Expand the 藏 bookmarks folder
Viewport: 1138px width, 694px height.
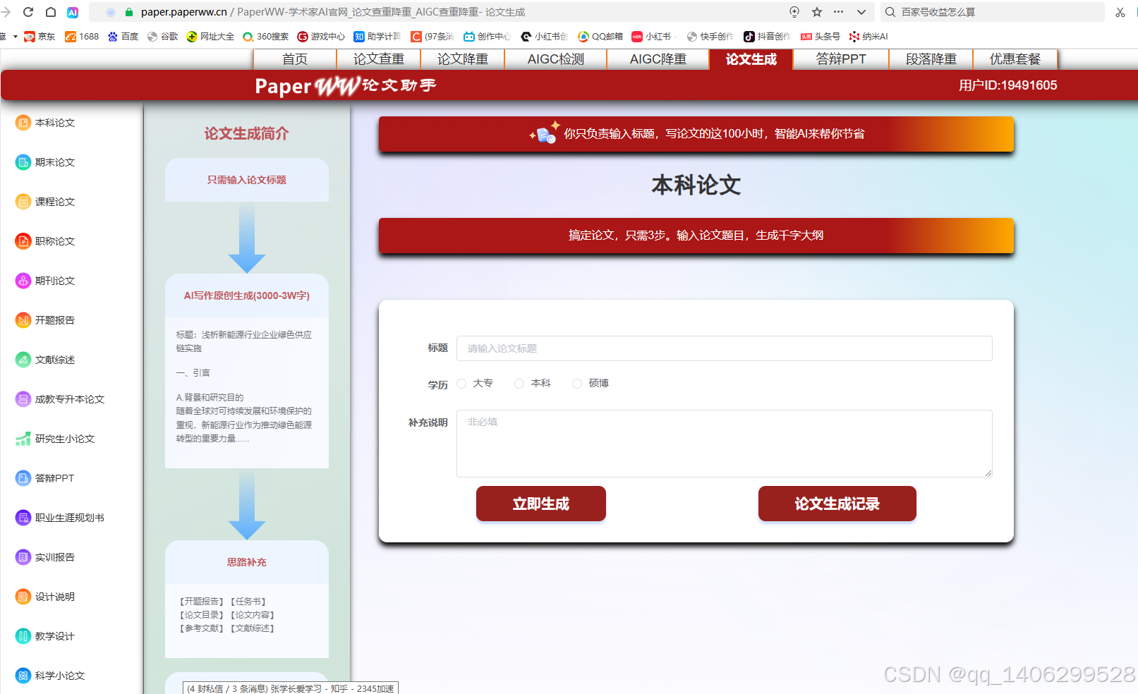click(7, 36)
